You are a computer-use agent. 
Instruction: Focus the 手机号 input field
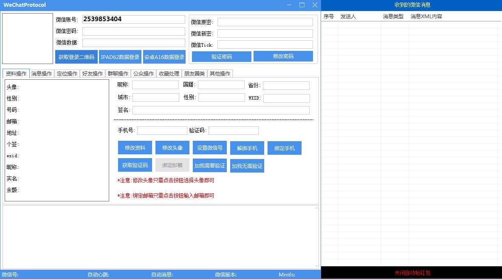click(x=162, y=131)
